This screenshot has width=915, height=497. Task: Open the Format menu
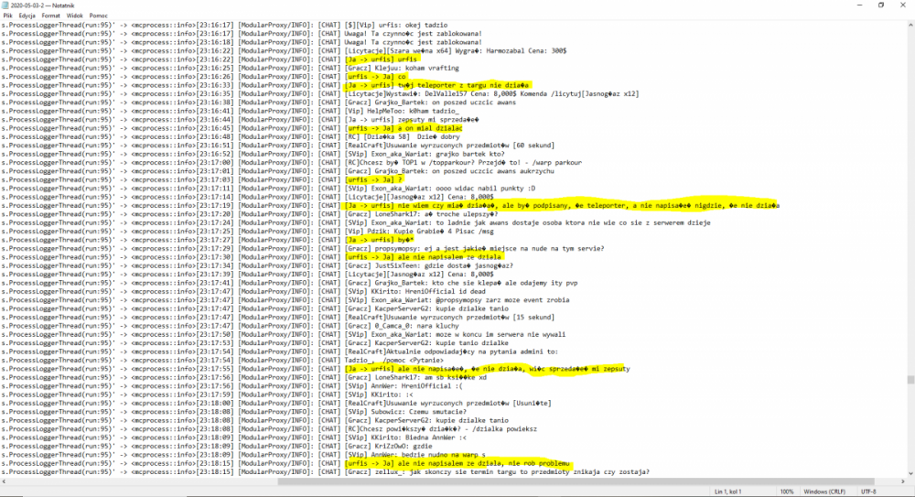coord(50,16)
